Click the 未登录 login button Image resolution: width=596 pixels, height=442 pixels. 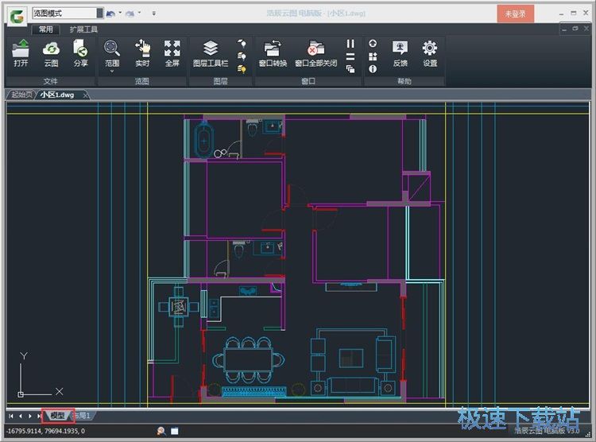coord(515,14)
